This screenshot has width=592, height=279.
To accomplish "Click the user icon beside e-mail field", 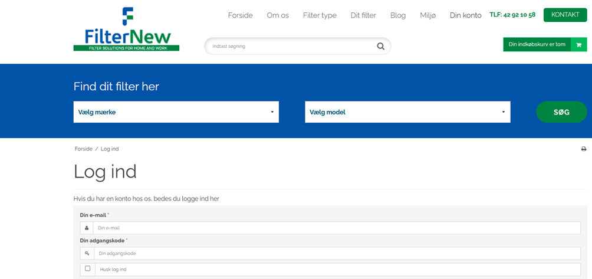I will click(x=87, y=228).
